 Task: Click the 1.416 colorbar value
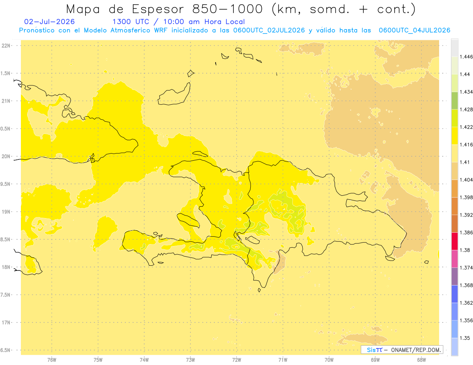click(466, 145)
